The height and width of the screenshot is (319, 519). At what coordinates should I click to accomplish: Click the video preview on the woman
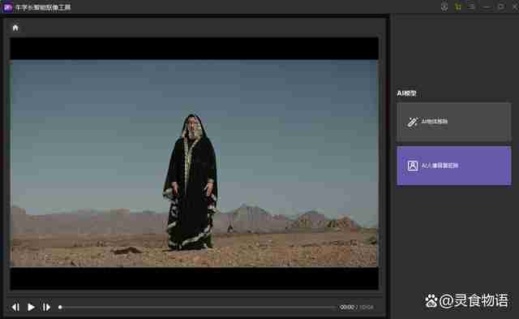(191, 182)
